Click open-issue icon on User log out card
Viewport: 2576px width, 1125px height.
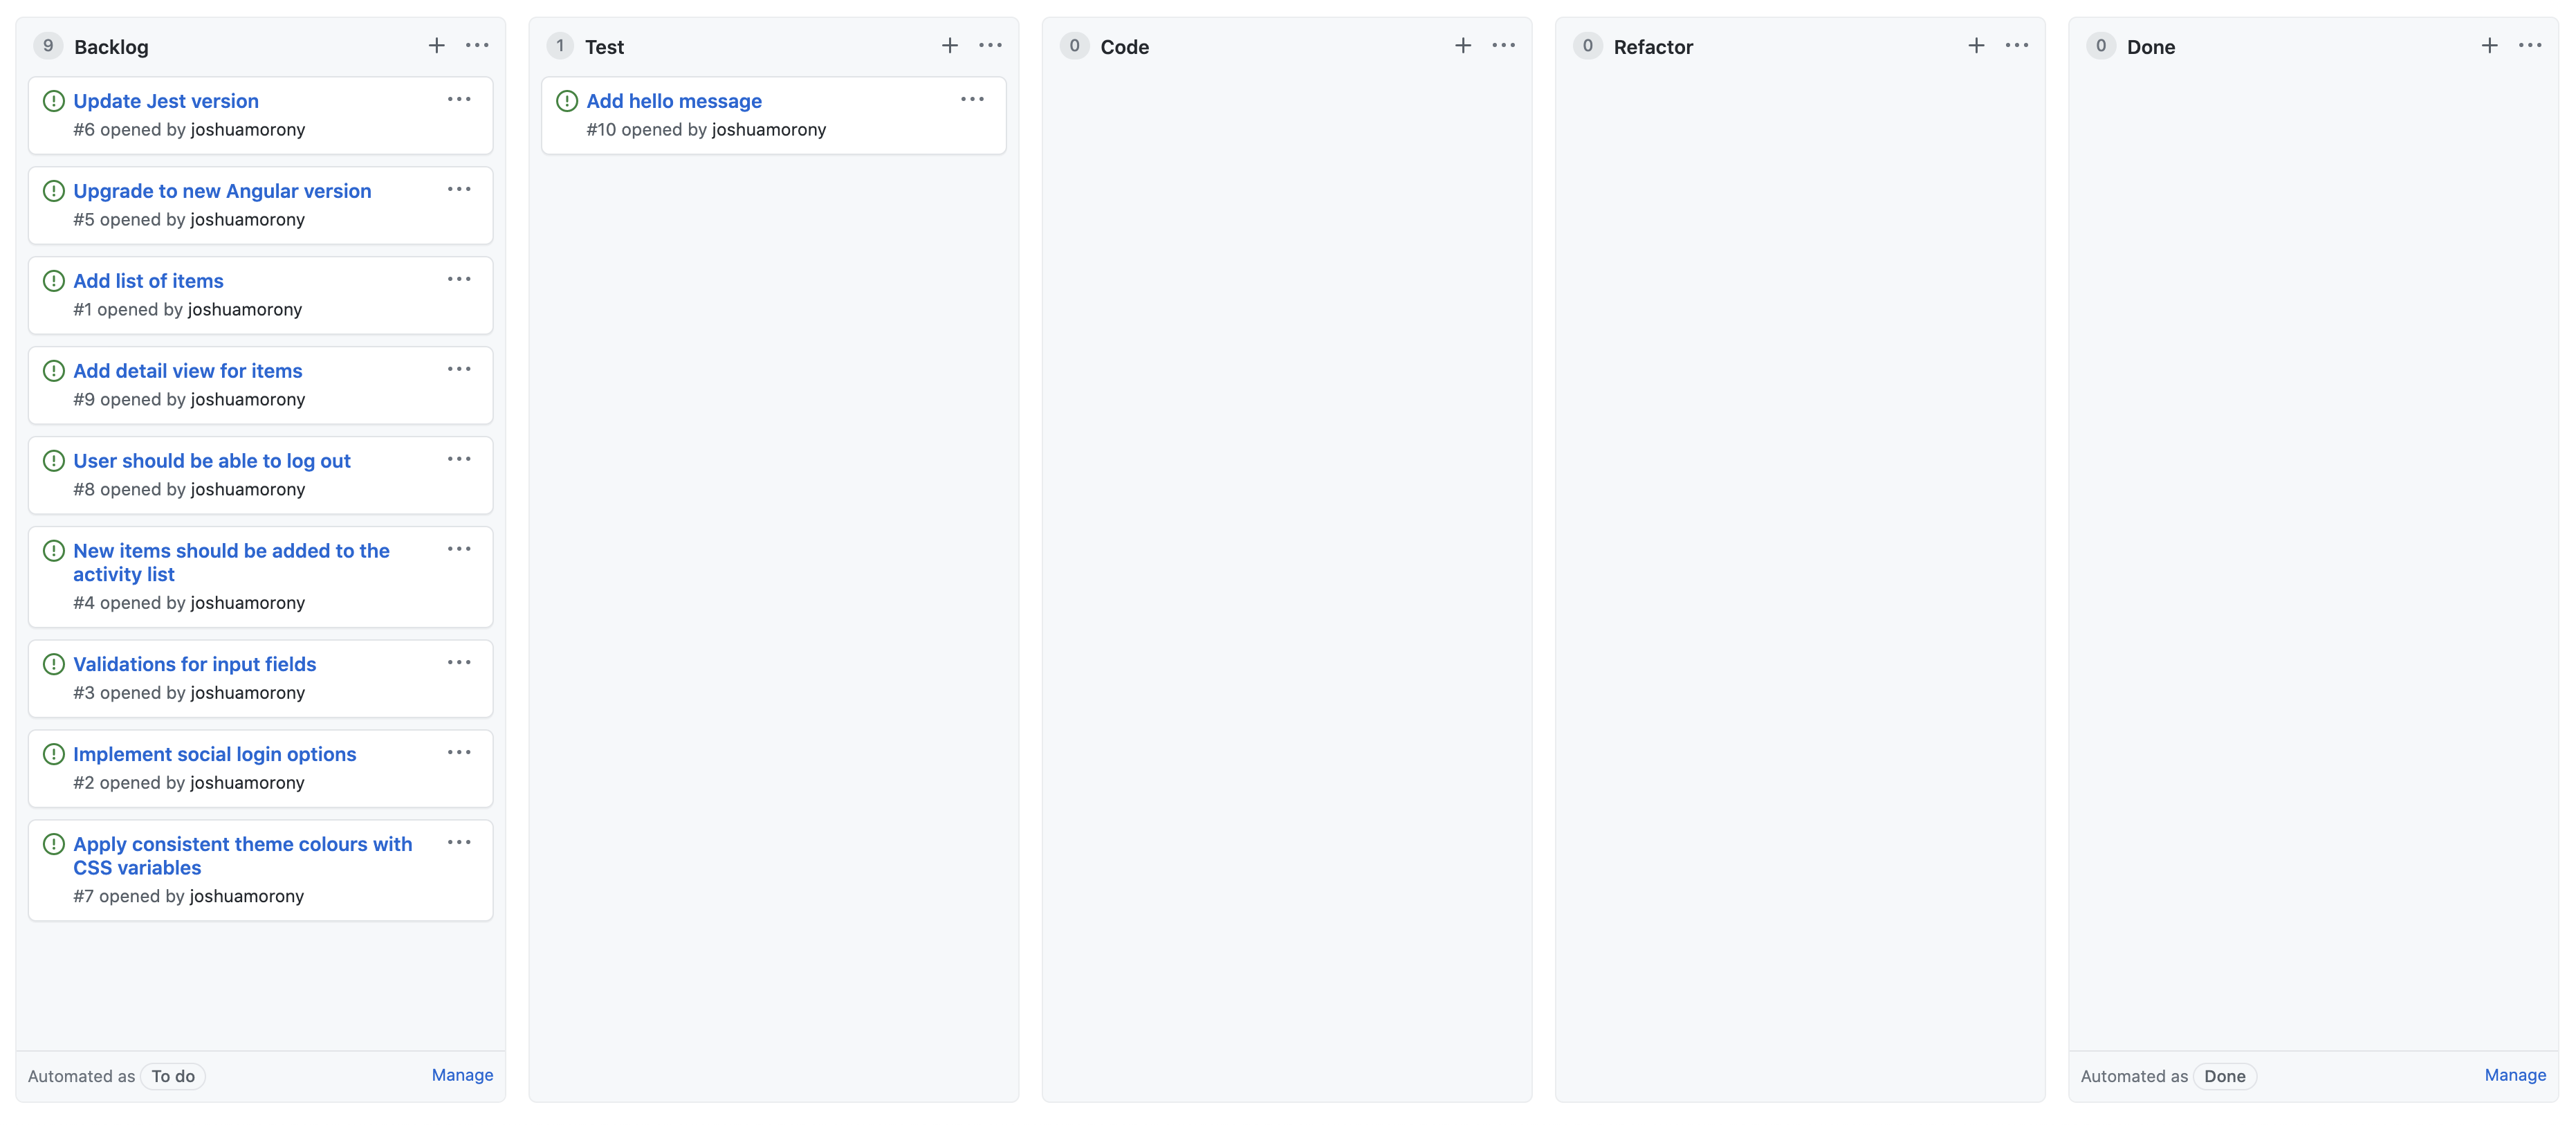click(54, 461)
